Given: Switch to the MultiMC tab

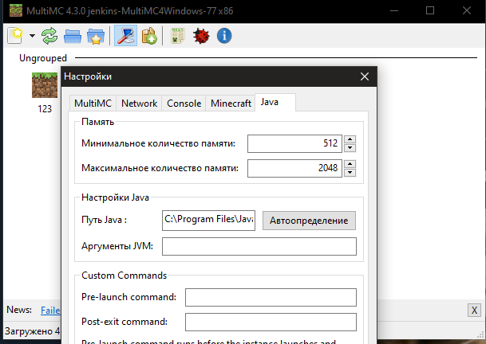Looking at the screenshot, I should coord(93,104).
